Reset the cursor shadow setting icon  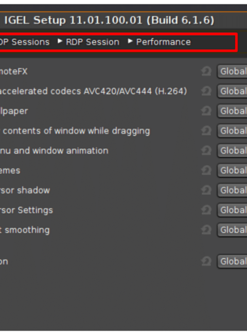(206, 190)
